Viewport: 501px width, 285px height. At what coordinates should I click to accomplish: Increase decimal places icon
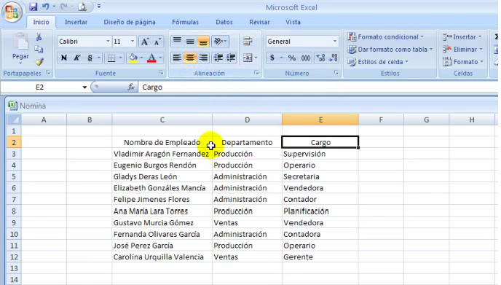tap(320, 58)
